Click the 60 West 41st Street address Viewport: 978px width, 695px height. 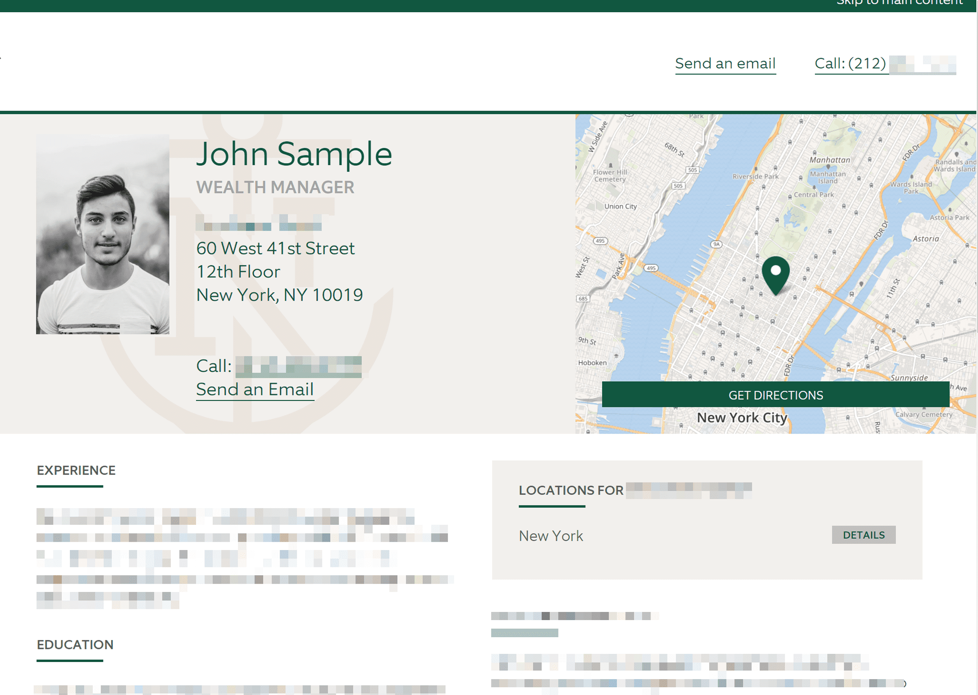275,248
